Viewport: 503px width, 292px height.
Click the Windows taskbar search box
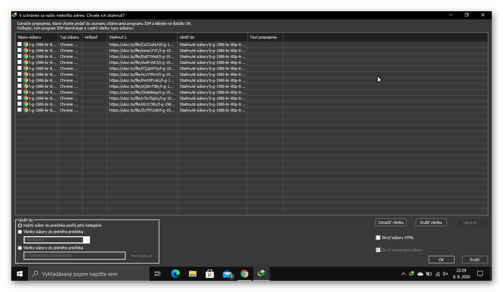(x=88, y=274)
